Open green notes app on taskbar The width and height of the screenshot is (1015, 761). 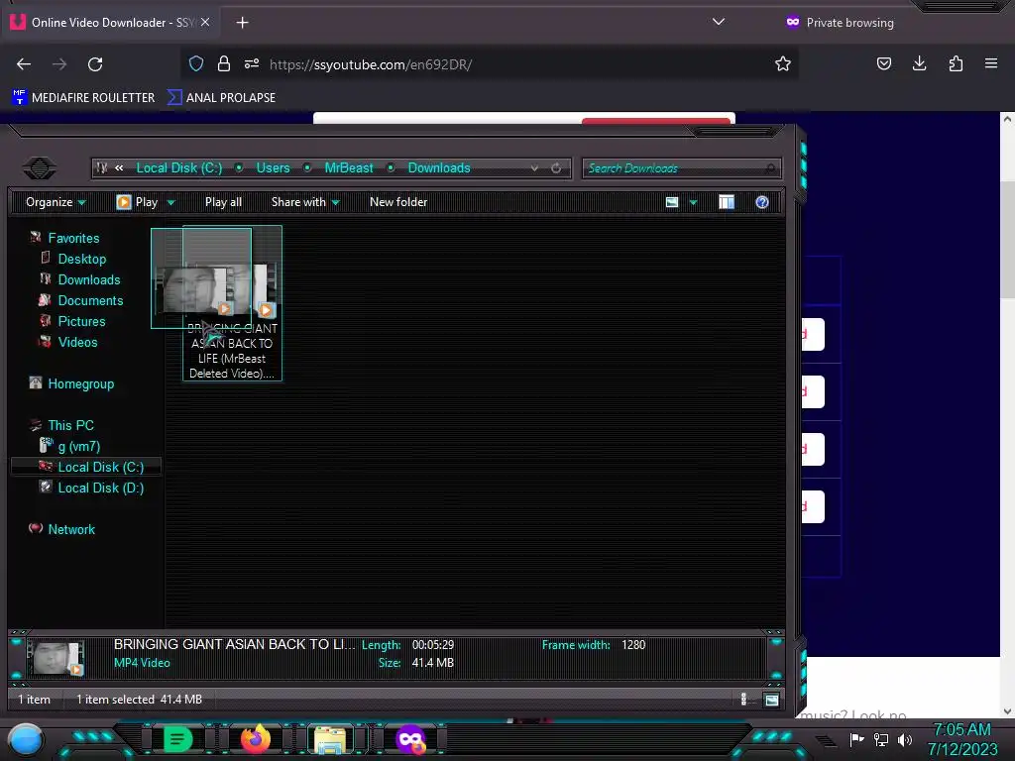(x=177, y=739)
